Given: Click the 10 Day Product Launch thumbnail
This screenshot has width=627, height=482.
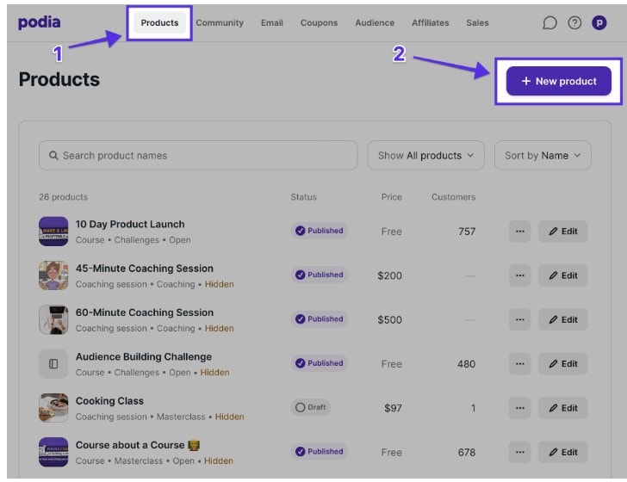Looking at the screenshot, I should 53,232.
